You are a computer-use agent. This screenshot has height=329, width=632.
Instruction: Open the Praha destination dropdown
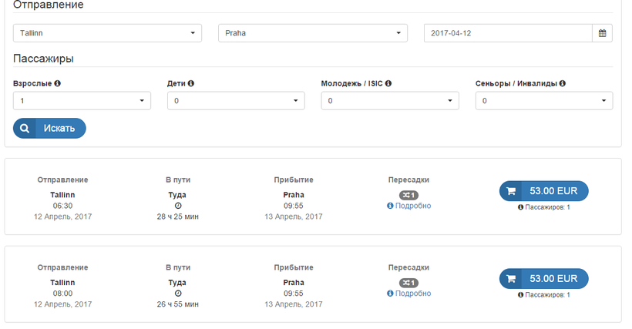pyautogui.click(x=312, y=33)
